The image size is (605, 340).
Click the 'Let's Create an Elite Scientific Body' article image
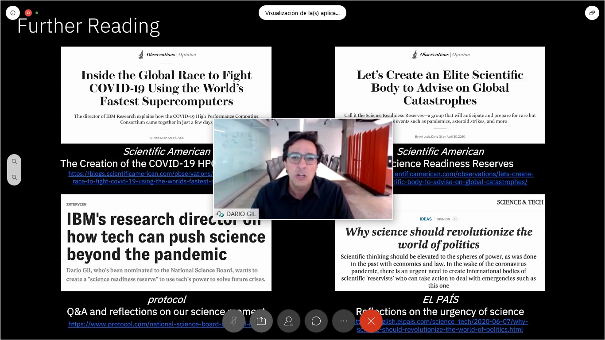click(440, 95)
